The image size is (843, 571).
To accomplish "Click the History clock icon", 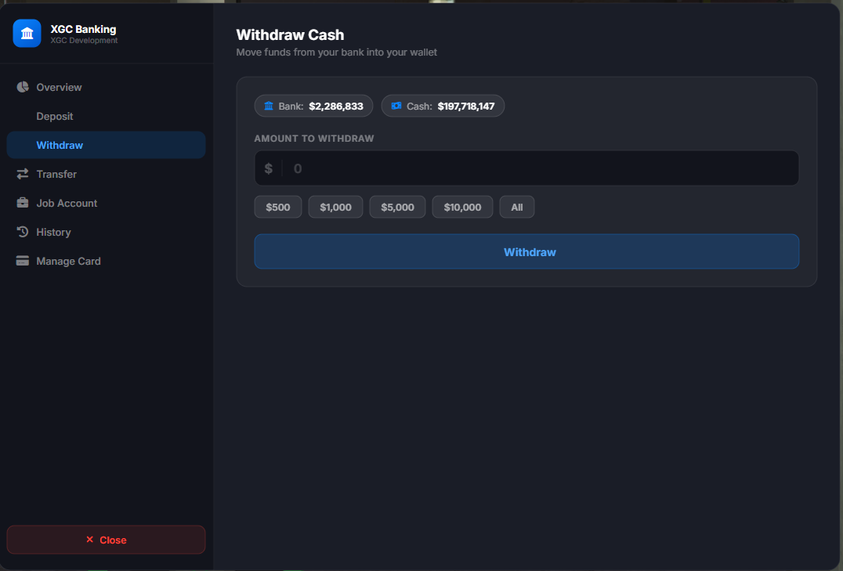I will [23, 233].
